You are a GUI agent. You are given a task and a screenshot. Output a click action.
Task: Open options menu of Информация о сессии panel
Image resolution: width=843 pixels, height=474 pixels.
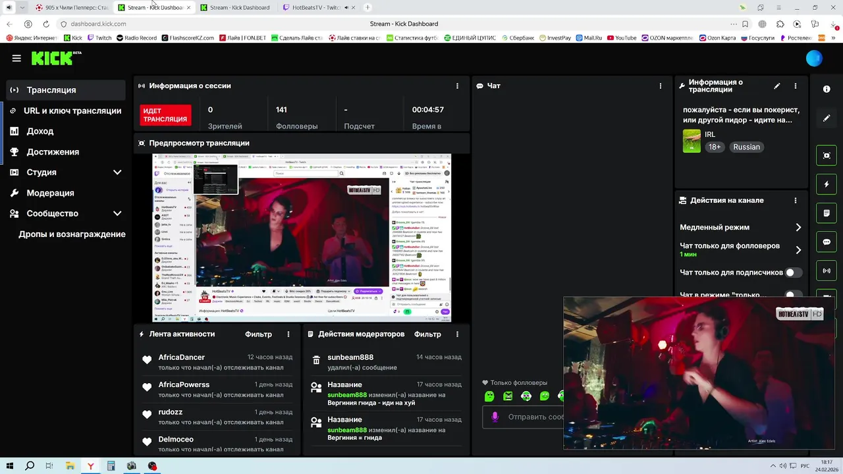coord(457,86)
